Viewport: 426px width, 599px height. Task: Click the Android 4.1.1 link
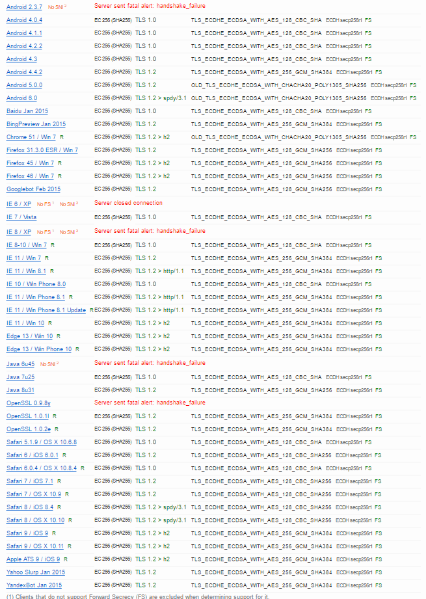point(24,33)
